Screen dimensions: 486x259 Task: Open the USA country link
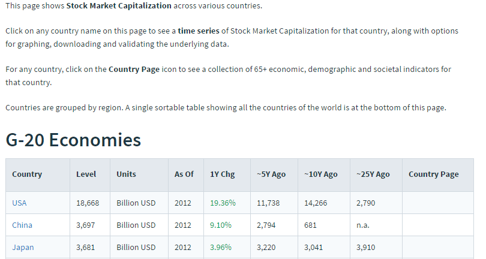pos(19,203)
